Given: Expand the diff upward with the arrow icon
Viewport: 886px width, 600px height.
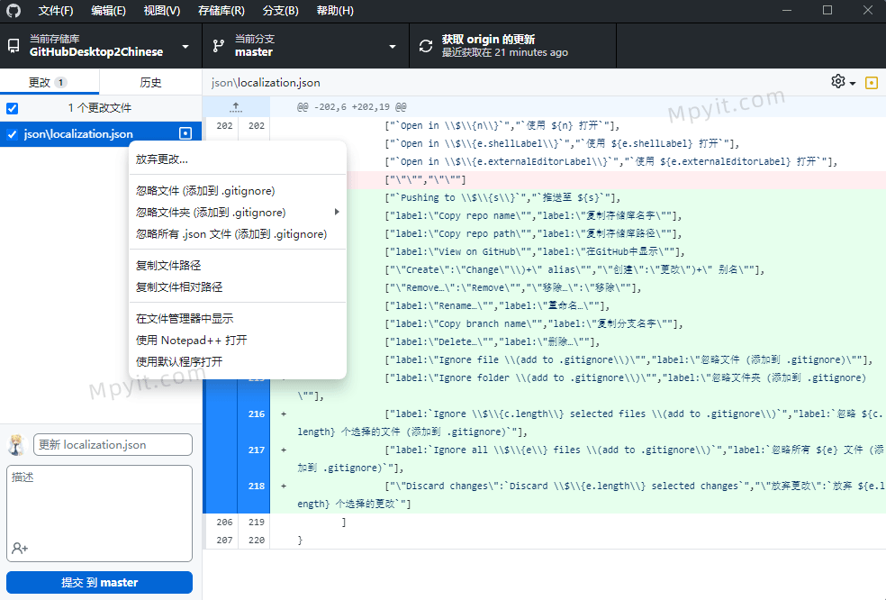Looking at the screenshot, I should point(236,107).
